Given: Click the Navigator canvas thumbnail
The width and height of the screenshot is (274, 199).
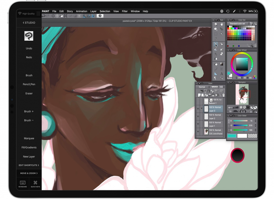Looking at the screenshot, I should coord(242,94).
